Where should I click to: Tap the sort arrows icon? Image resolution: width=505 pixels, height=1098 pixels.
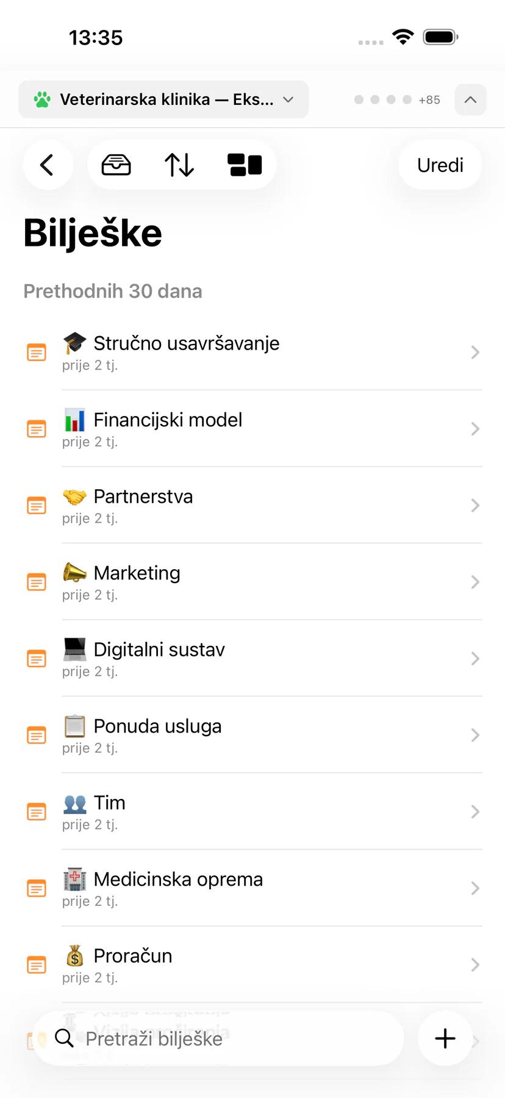point(179,165)
